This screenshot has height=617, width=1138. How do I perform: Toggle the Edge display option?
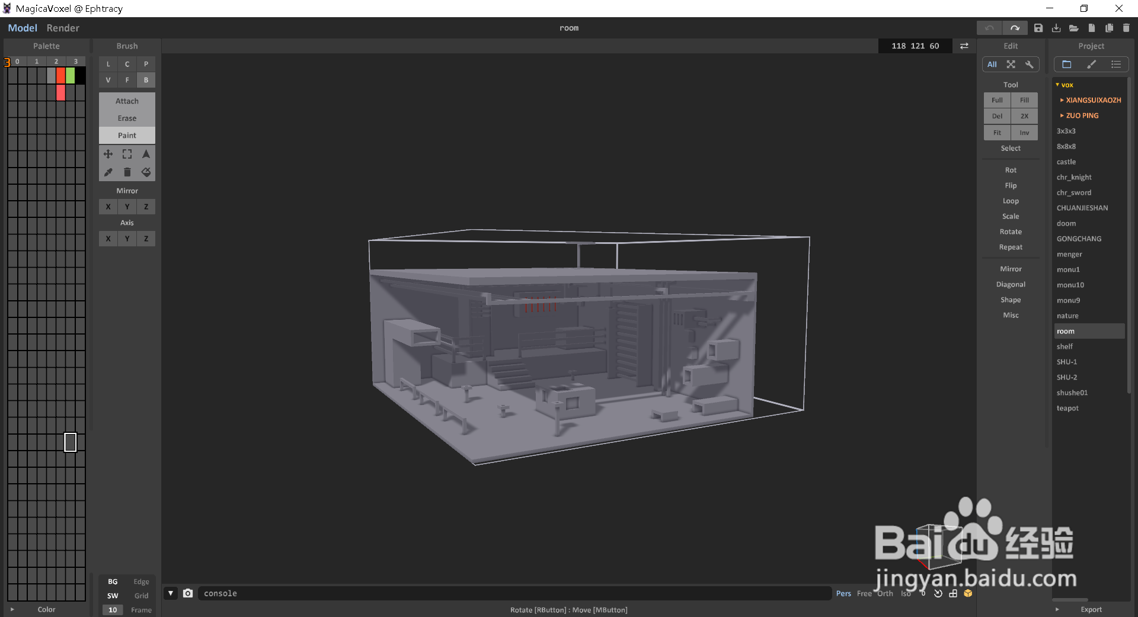[x=141, y=581]
